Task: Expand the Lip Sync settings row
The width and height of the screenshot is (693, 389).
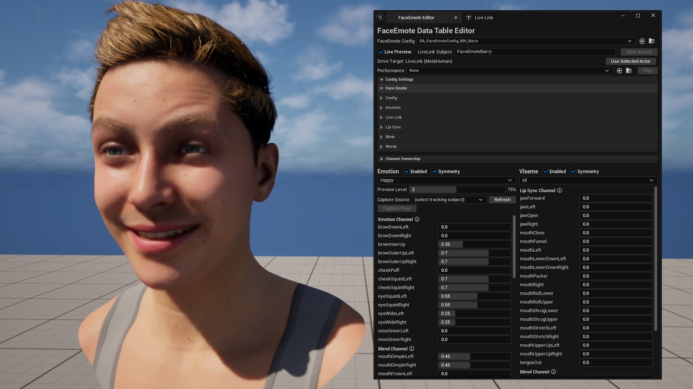Action: [x=381, y=127]
